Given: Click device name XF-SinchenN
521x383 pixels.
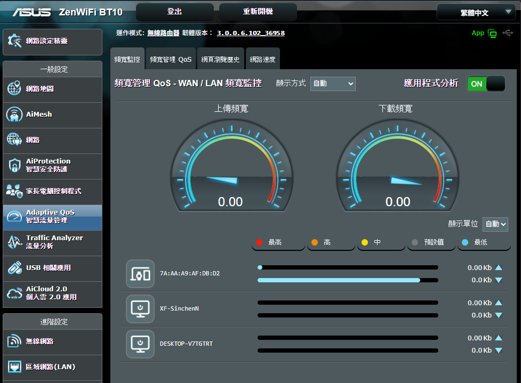Looking at the screenshot, I should coord(179,308).
